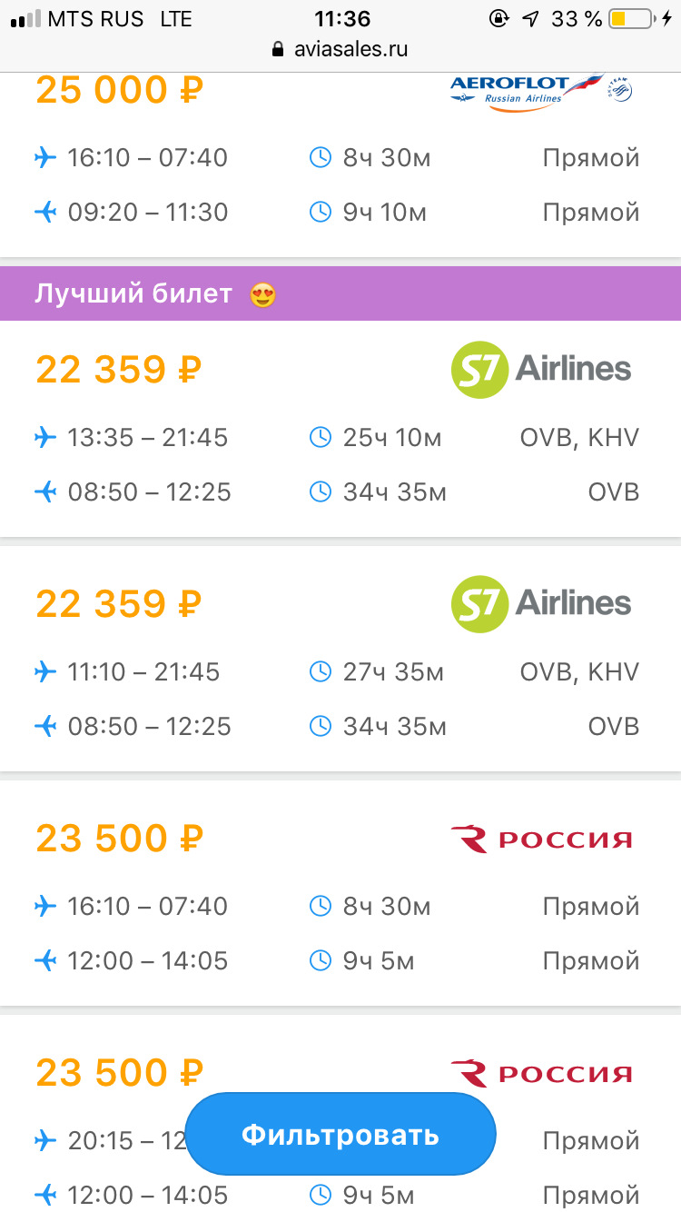
Task: Choose the 22 359 ₽ ticket departing 13:35
Action: 119,369
